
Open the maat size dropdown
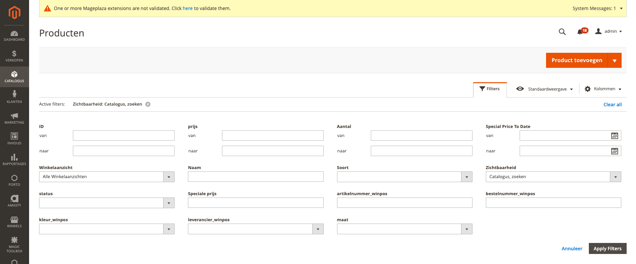point(405,229)
